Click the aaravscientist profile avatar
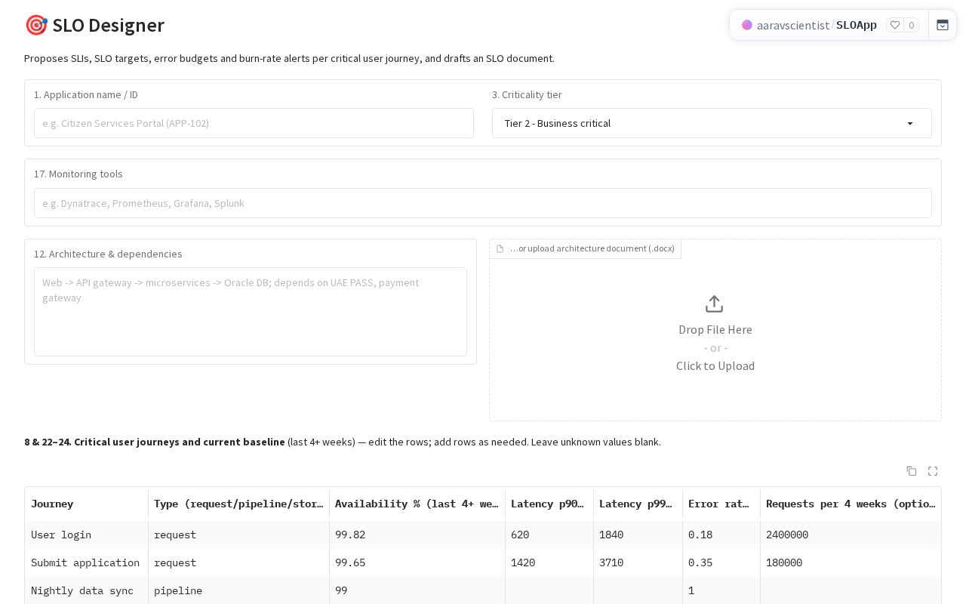 coord(747,25)
